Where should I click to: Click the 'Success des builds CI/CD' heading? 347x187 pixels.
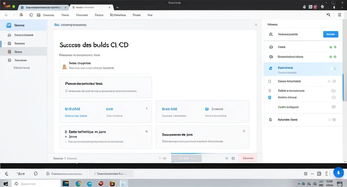(x=94, y=45)
